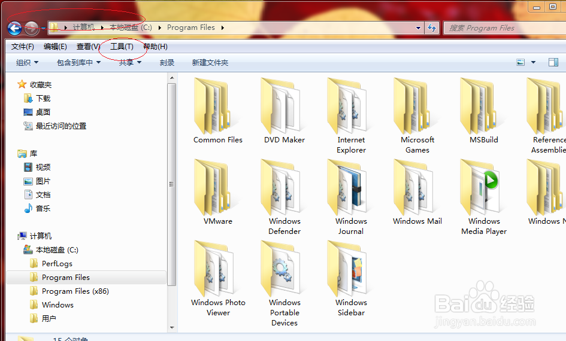
Task: Open the view options dropdown arrow
Action: tap(533, 62)
